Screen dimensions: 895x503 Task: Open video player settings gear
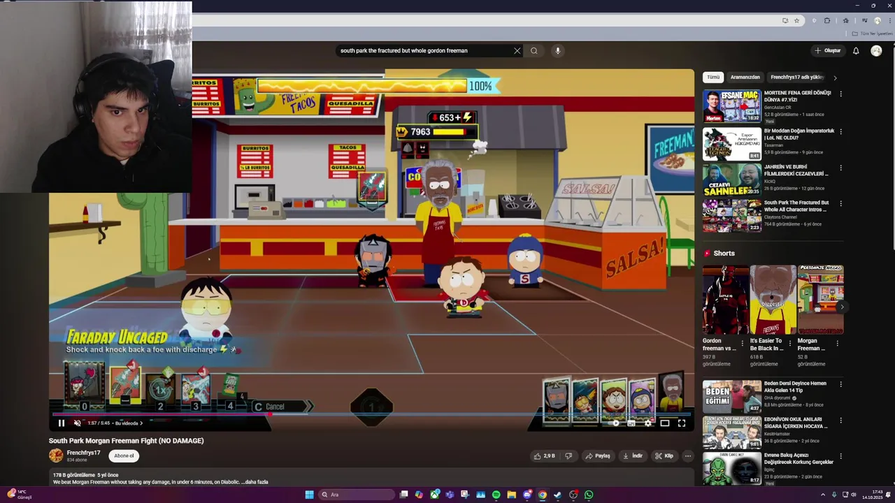(647, 423)
